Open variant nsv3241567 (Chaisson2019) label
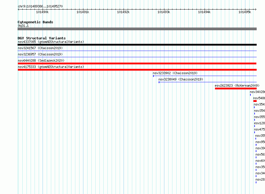Viewport: 265px width, 194px height. 40,48
